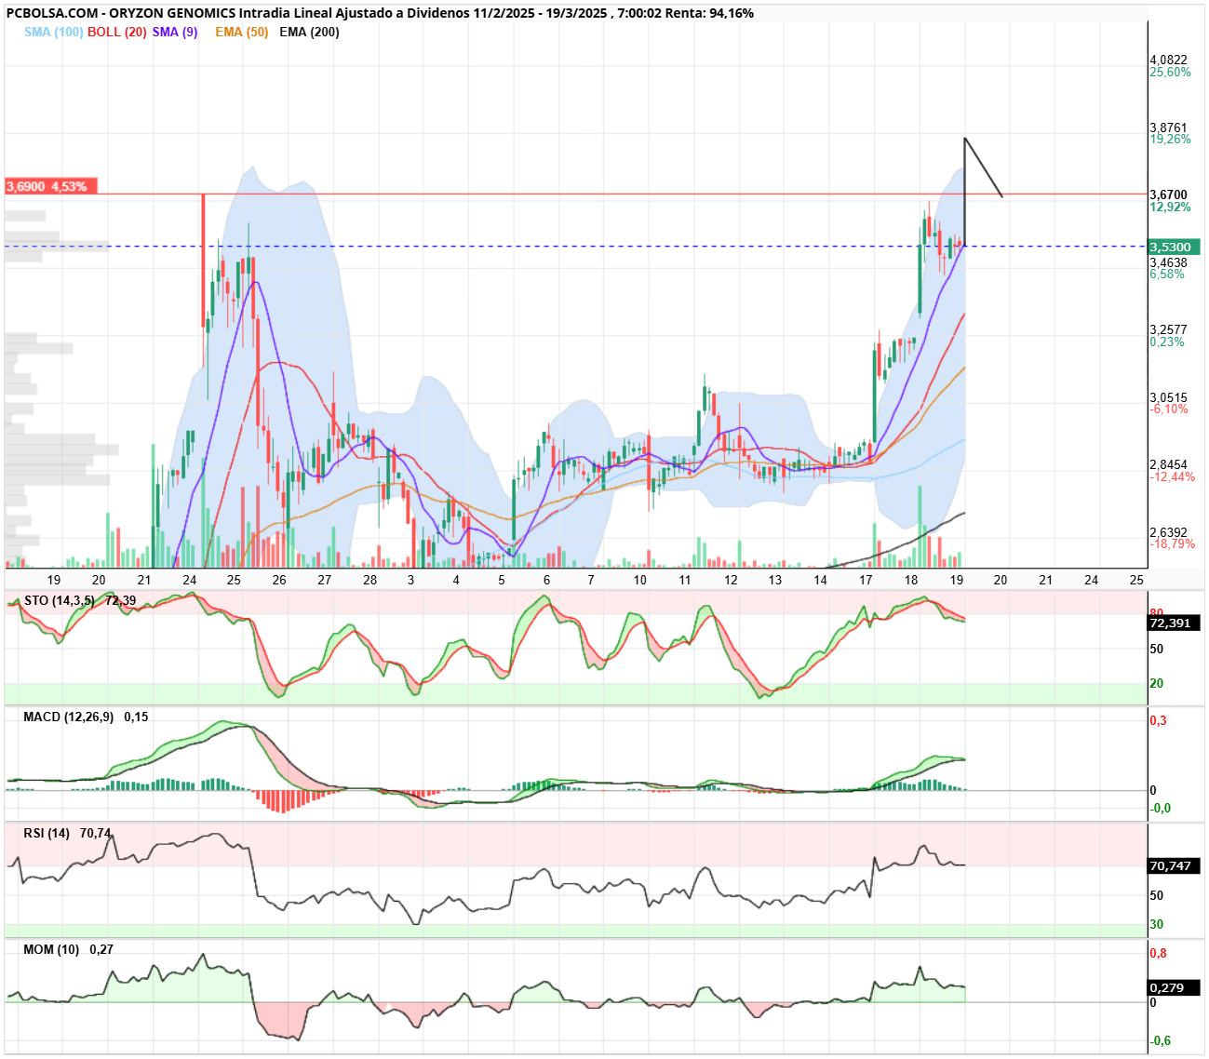The height and width of the screenshot is (1059, 1209).
Task: Select the orange EMA (50) legend label
Action: point(241,32)
